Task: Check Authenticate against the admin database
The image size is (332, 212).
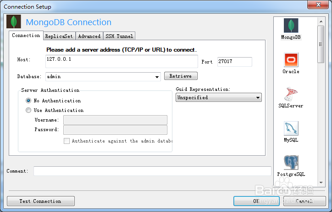Action: tap(67, 141)
